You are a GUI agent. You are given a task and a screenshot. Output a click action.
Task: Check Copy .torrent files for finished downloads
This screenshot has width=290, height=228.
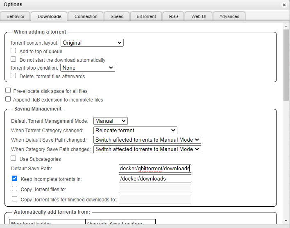tap(14, 199)
